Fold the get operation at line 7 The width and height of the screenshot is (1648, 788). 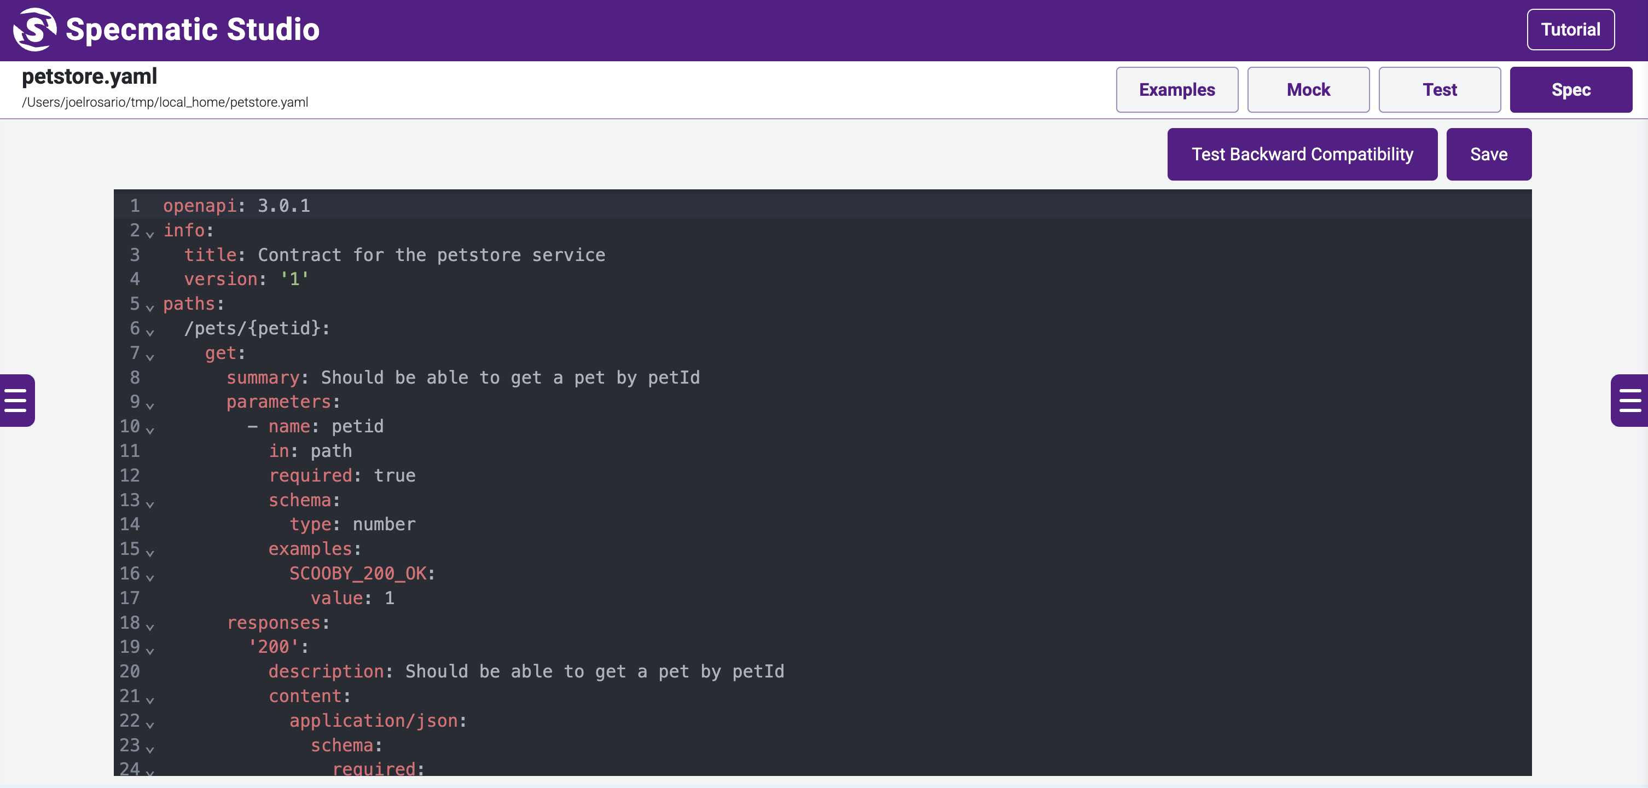(150, 357)
